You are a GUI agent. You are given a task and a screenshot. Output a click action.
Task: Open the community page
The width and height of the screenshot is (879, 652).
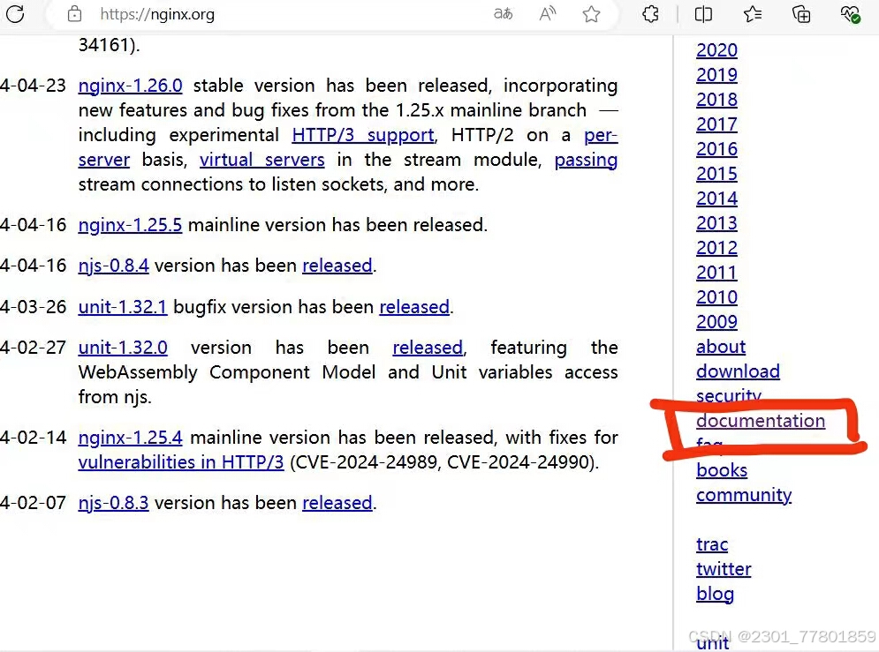point(744,495)
